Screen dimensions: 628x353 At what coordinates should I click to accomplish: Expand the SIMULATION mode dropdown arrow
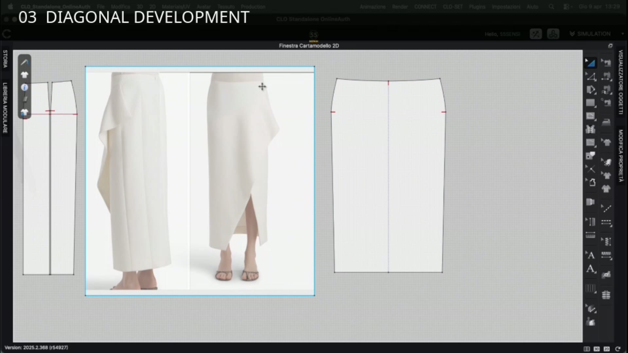[622, 34]
